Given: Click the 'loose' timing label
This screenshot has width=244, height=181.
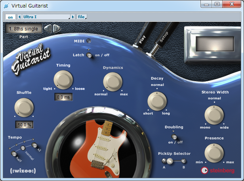Looking at the screenshot, I should click(x=80, y=89).
